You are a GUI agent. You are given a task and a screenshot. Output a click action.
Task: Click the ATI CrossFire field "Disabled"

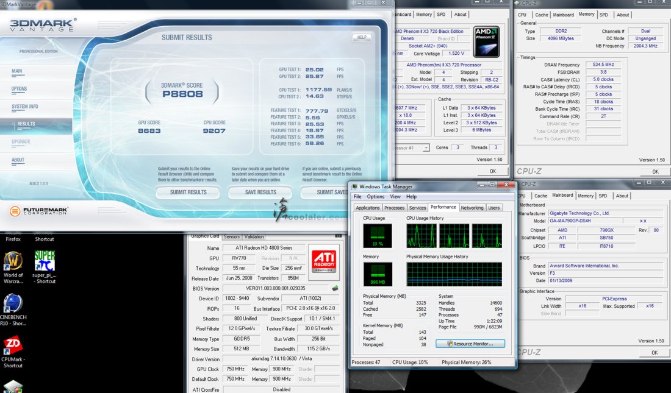(281, 389)
